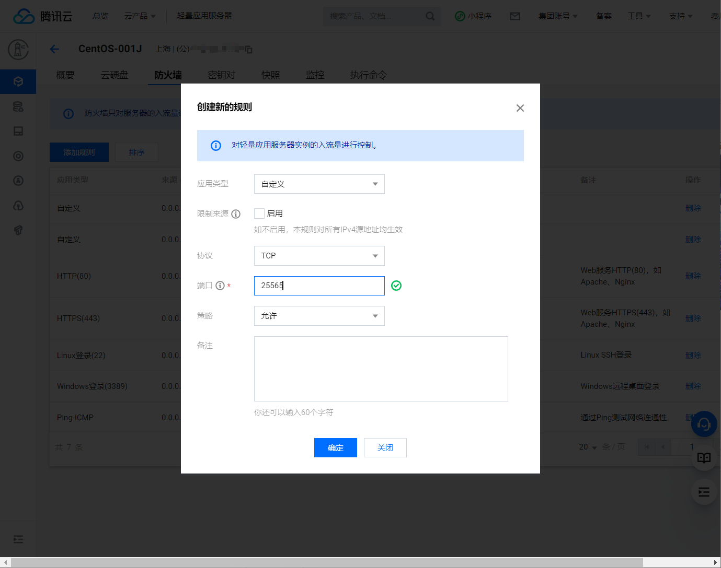Switch to the 快照 tab
721x568 pixels.
(271, 75)
